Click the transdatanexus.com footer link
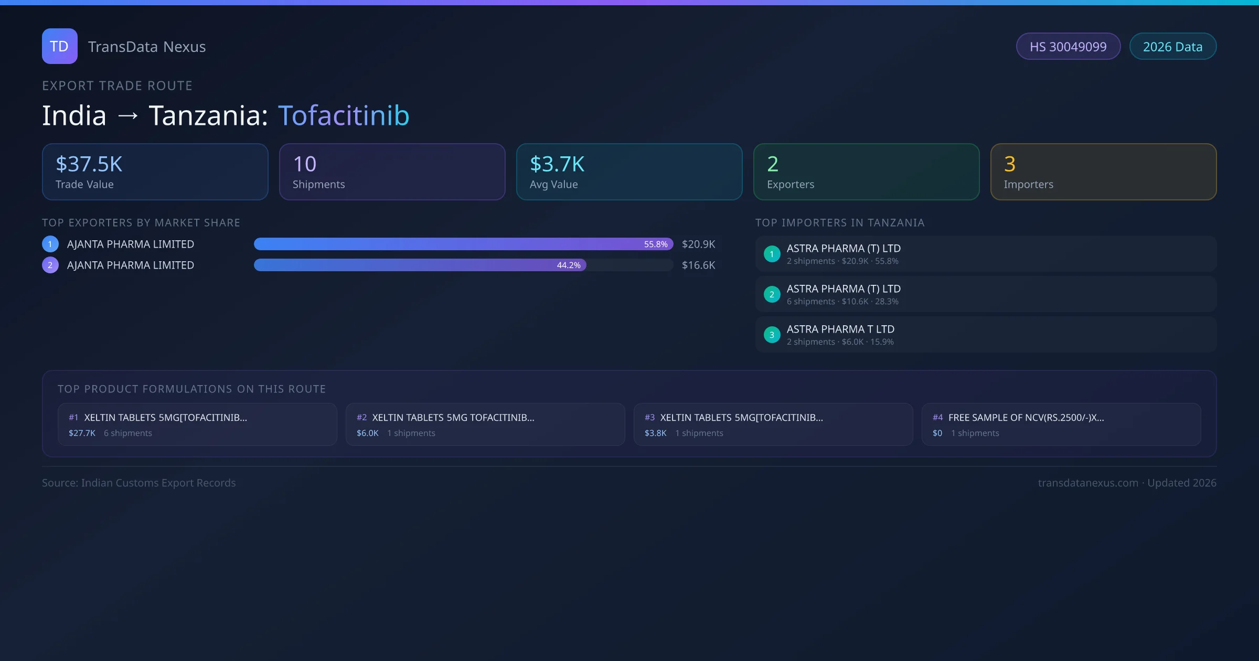1259x661 pixels. pyautogui.click(x=1087, y=483)
